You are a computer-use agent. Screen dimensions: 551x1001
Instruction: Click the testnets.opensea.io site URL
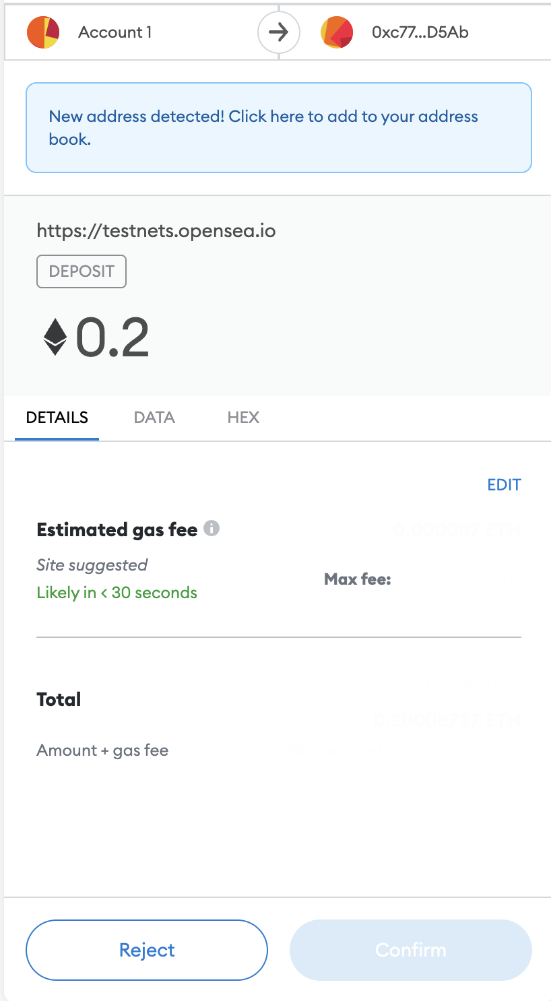(x=156, y=231)
